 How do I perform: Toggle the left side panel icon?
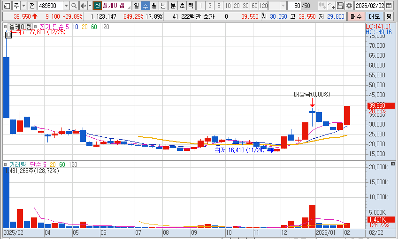7,5
